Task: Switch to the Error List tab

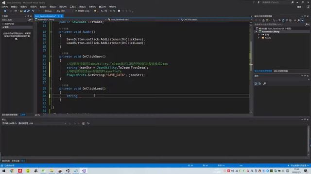Action: pos(5,161)
